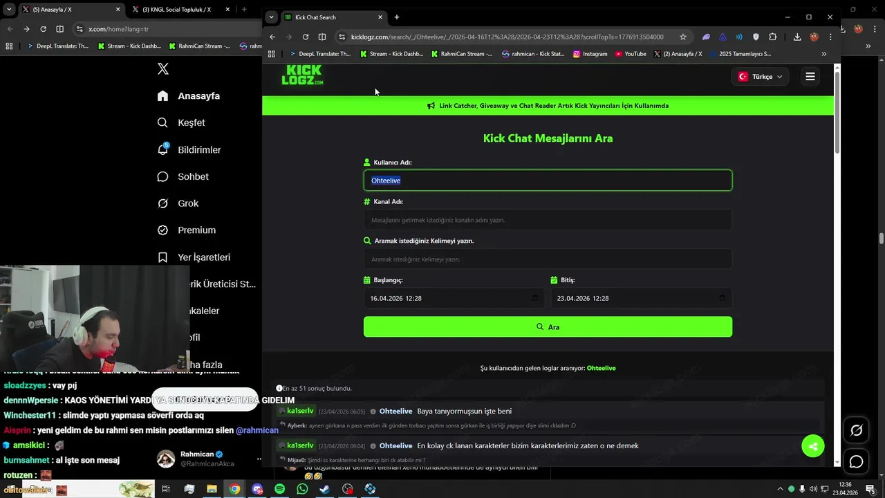This screenshot has height=498, width=885.
Task: Go to Anasayfa in X sidebar
Action: (188, 95)
